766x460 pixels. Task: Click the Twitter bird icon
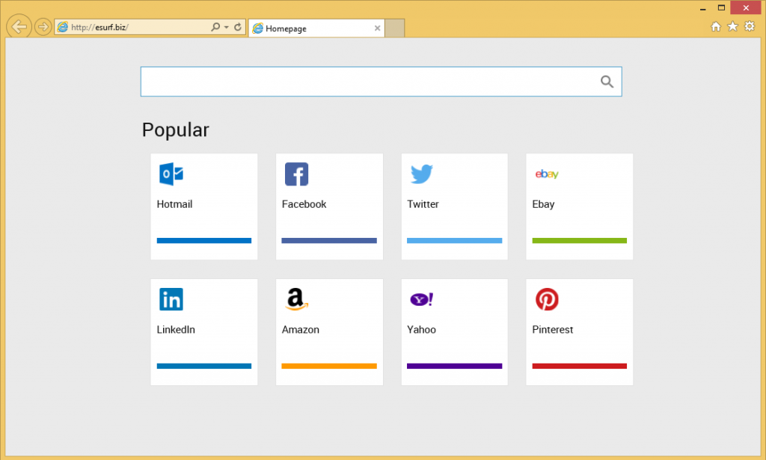coord(421,174)
